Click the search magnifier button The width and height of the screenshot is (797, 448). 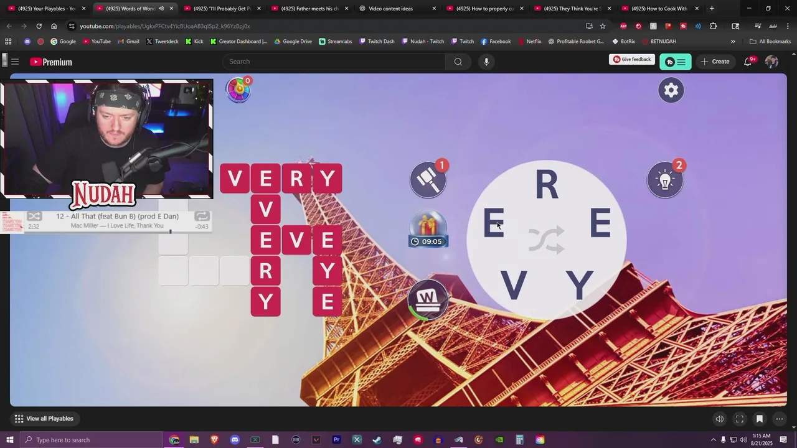pos(458,62)
